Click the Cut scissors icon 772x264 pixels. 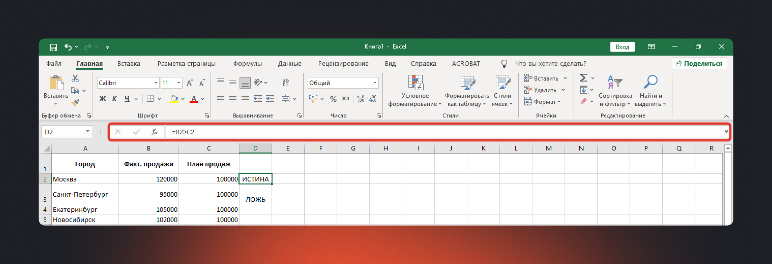tap(75, 79)
